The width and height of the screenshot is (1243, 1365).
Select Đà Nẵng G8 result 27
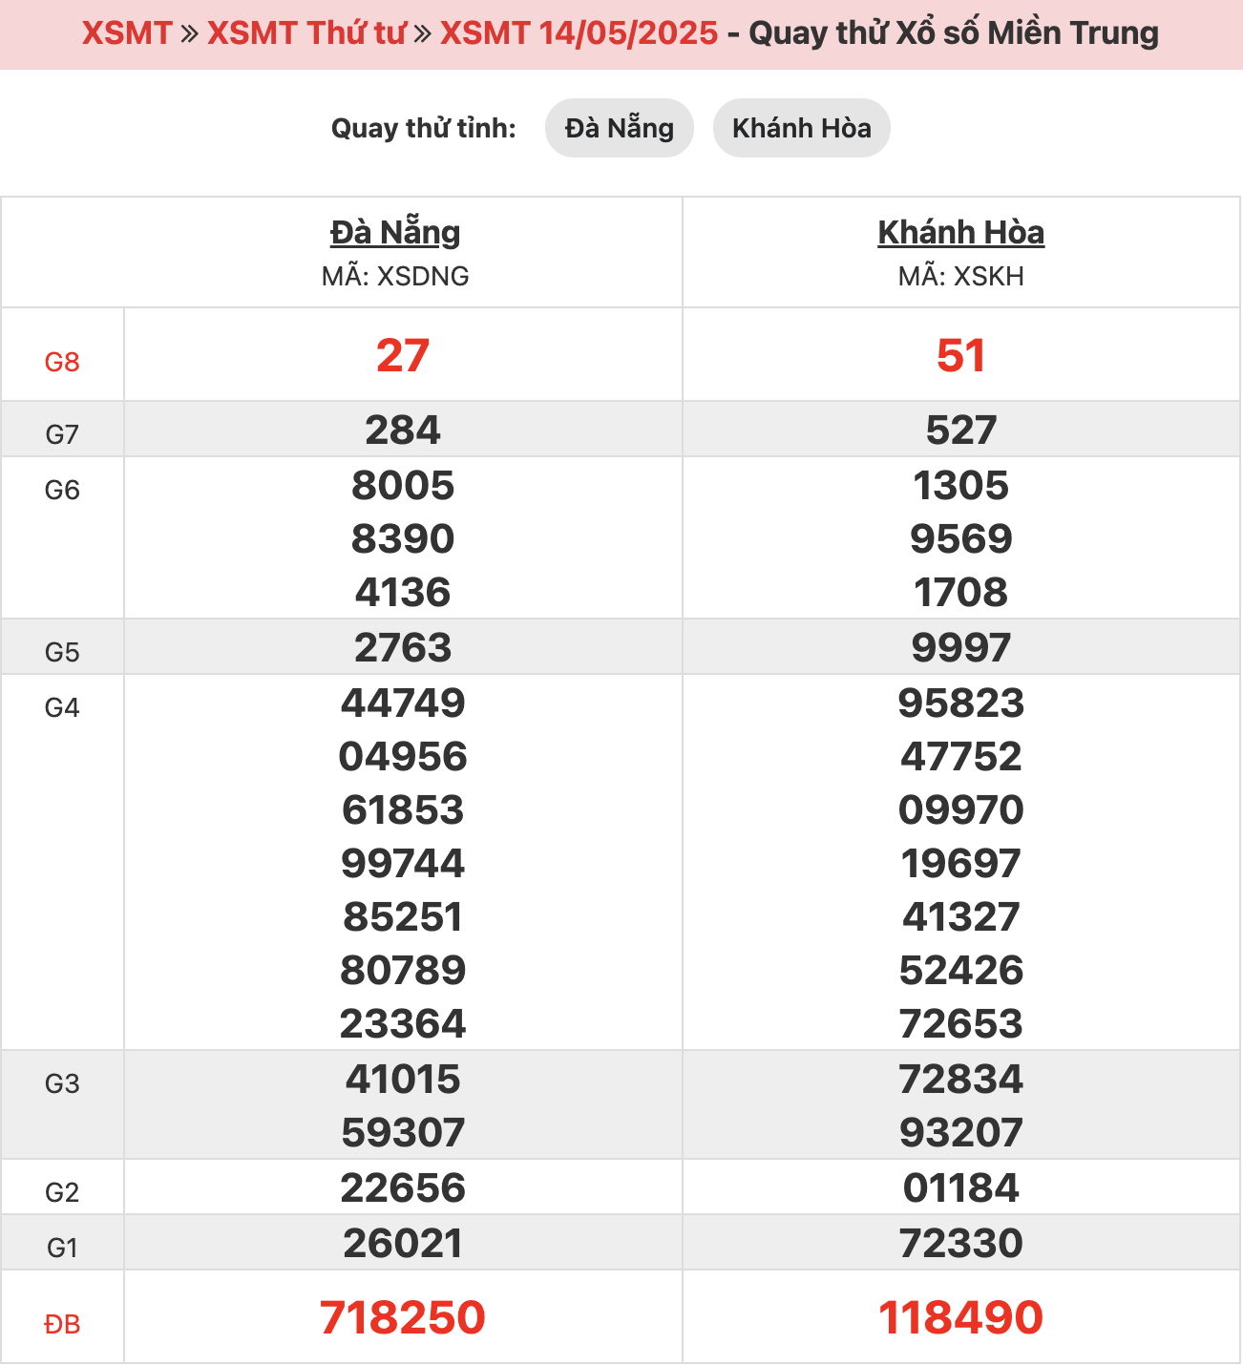[x=403, y=356]
